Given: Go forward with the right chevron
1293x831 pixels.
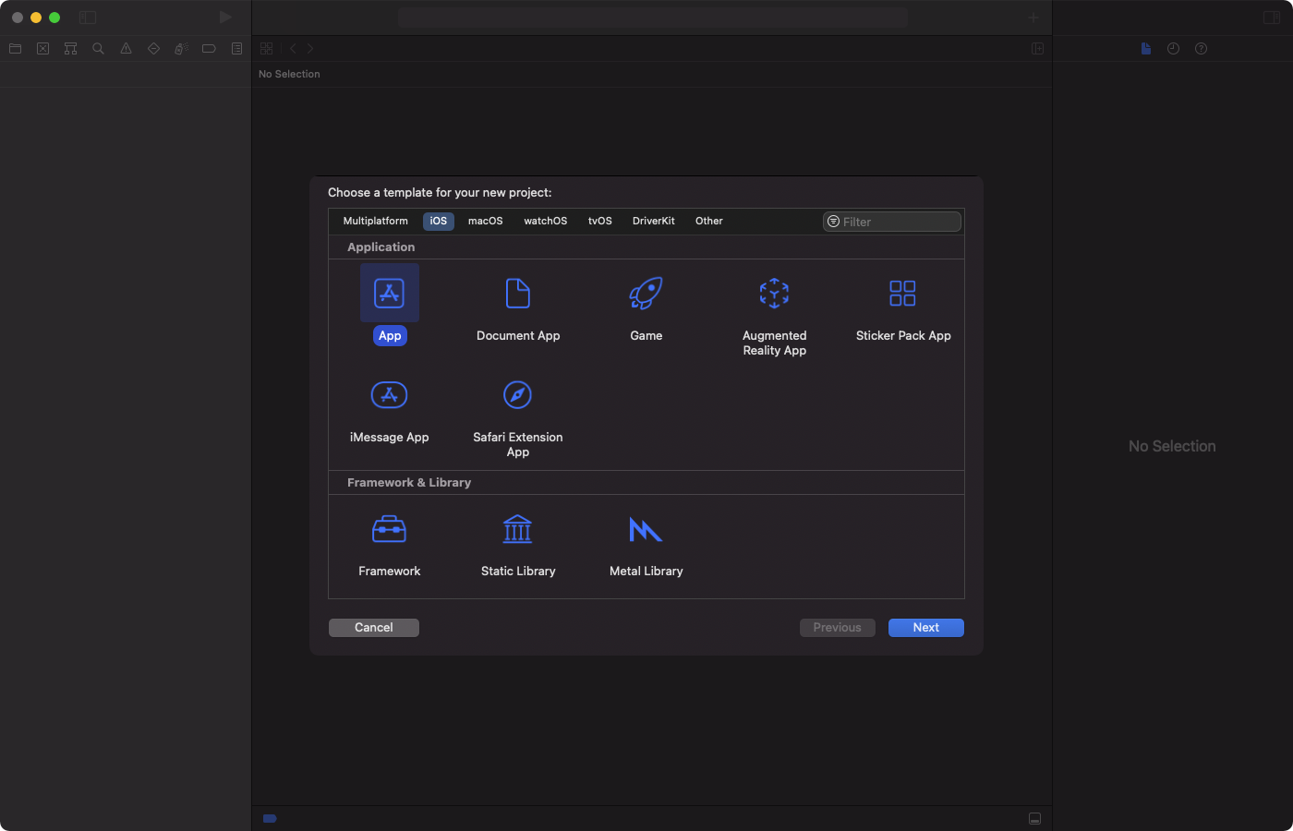Looking at the screenshot, I should click(x=310, y=49).
